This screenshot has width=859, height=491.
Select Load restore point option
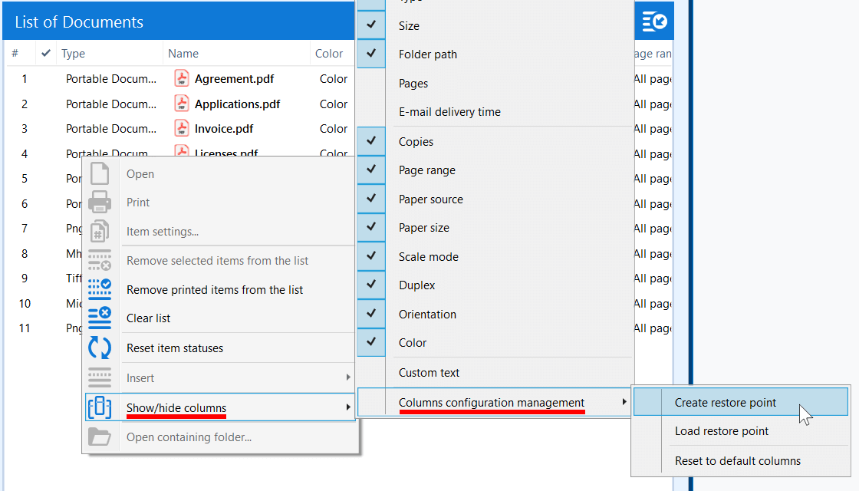[721, 431]
